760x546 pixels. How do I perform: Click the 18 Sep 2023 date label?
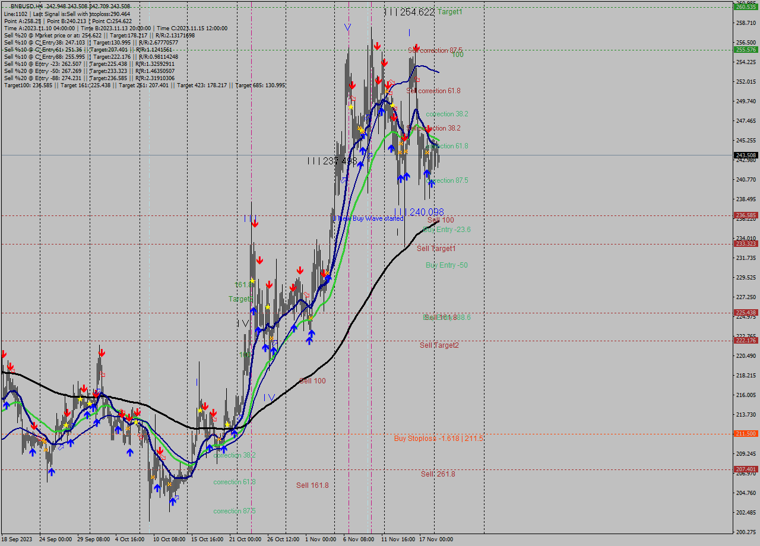(18, 539)
